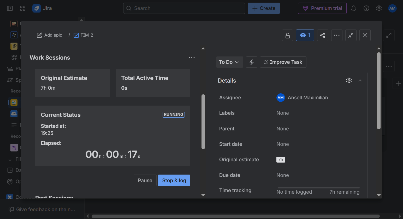Viewport: 403px width, 219px height.
Task: Collapse the sidebar with toggle icon
Action: pos(10,8)
